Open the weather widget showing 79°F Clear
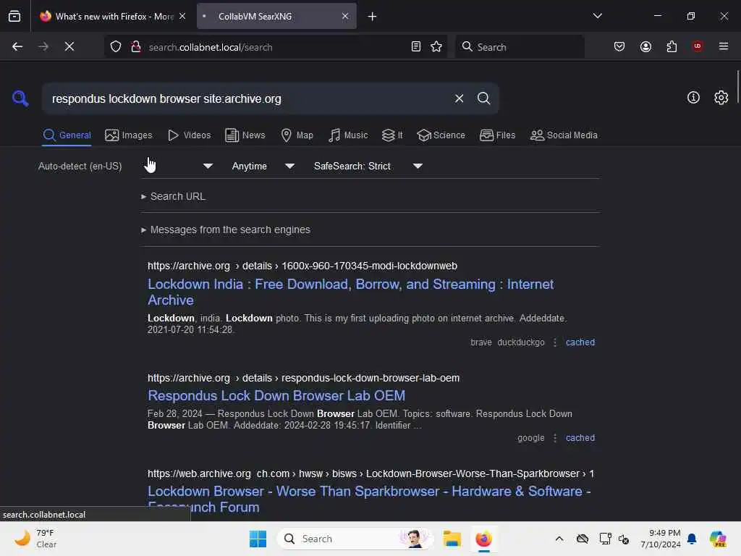This screenshot has width=741, height=556. point(35,539)
